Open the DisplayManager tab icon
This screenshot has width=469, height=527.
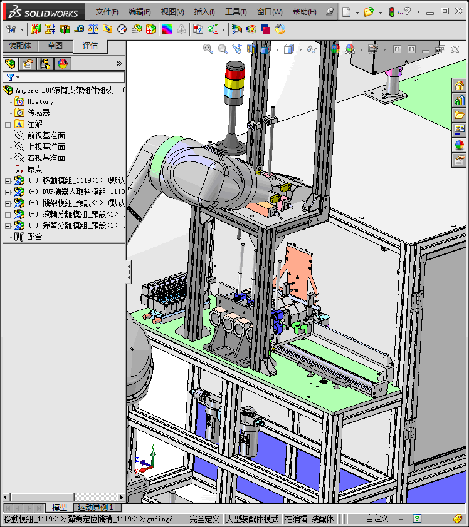click(63, 63)
